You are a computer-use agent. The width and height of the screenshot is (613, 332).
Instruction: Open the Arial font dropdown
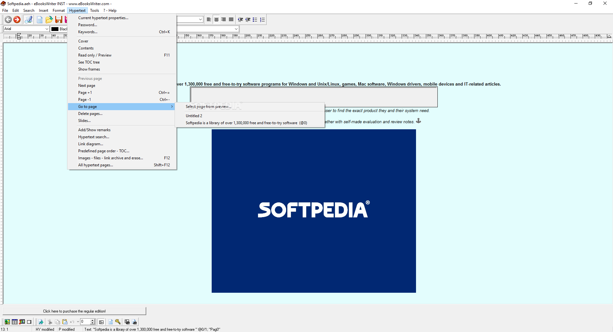[x=47, y=29]
